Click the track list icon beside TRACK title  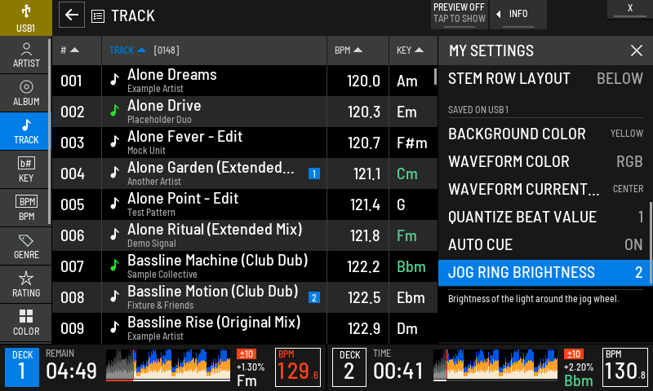coord(98,16)
